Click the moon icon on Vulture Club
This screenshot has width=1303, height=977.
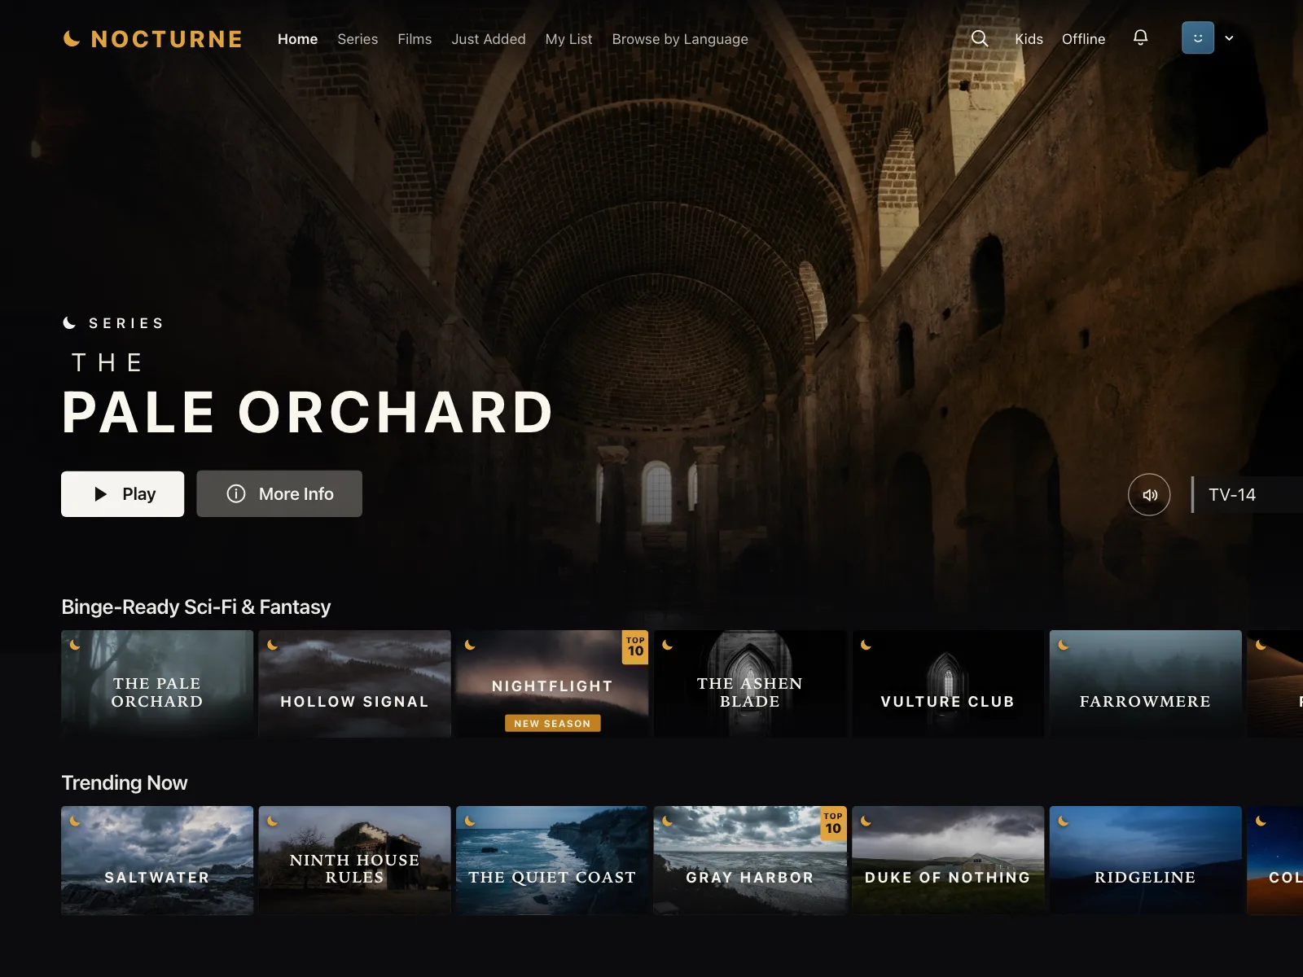click(866, 646)
